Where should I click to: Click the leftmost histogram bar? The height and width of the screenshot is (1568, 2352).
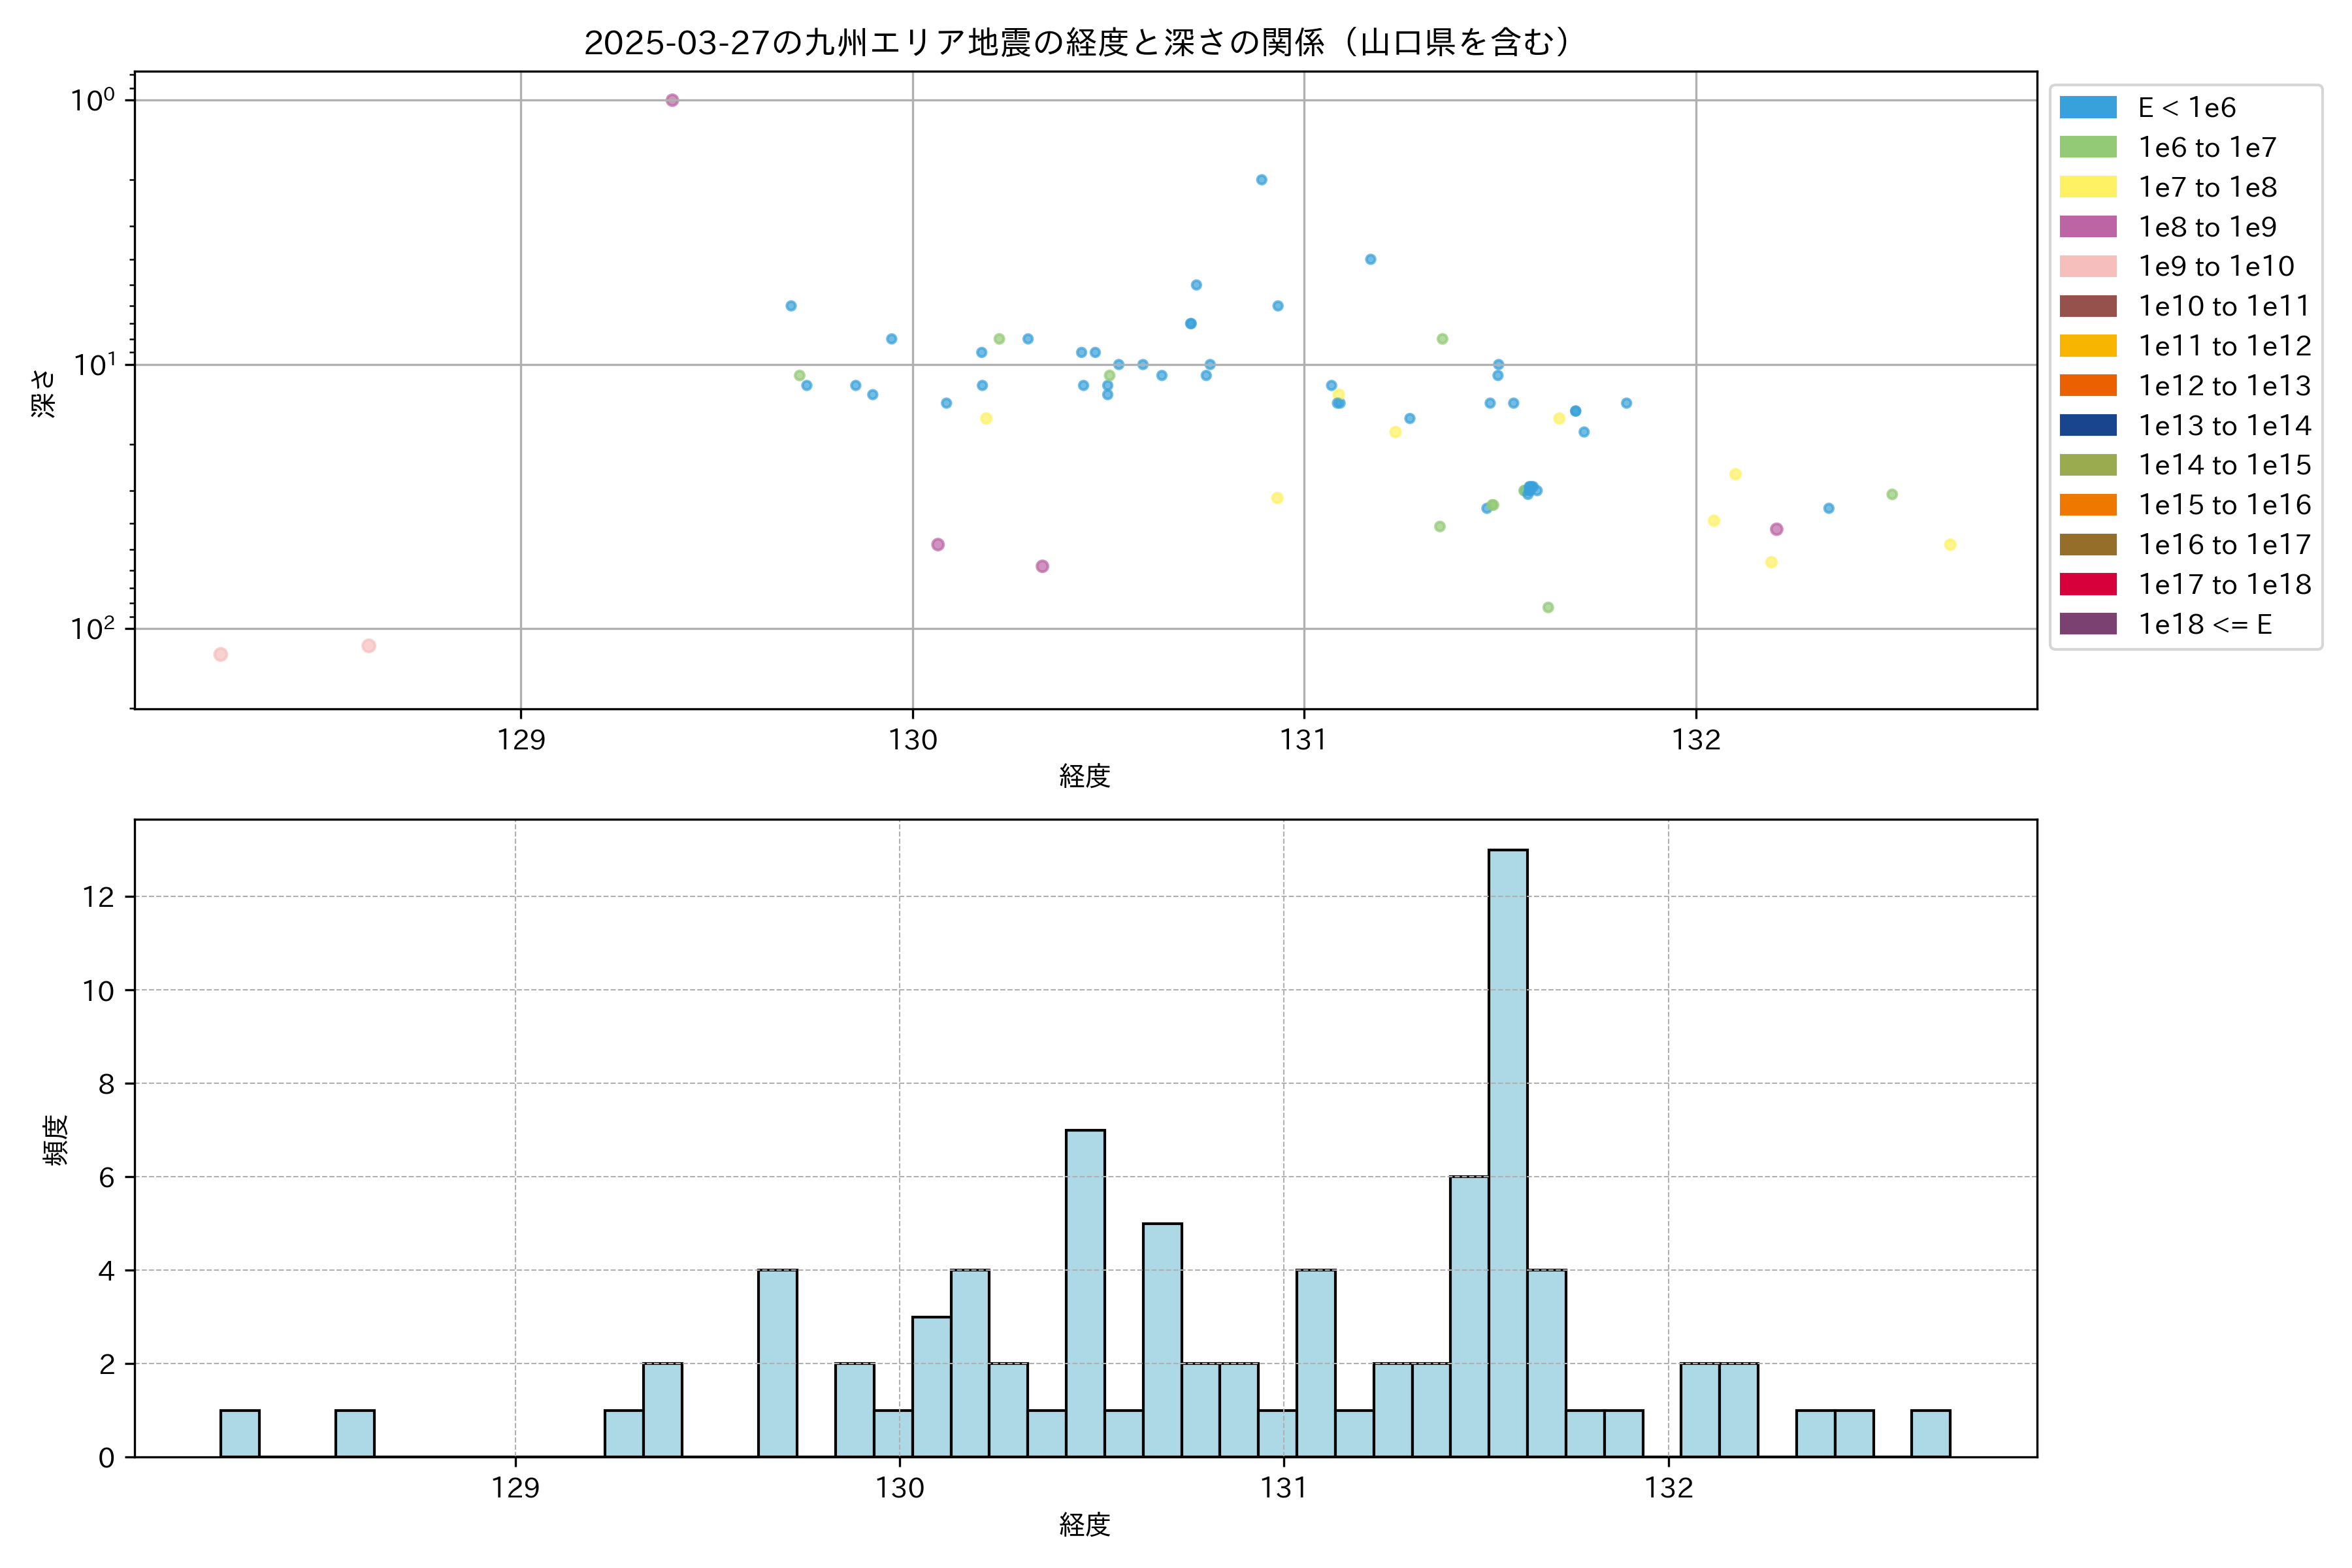click(x=240, y=1432)
